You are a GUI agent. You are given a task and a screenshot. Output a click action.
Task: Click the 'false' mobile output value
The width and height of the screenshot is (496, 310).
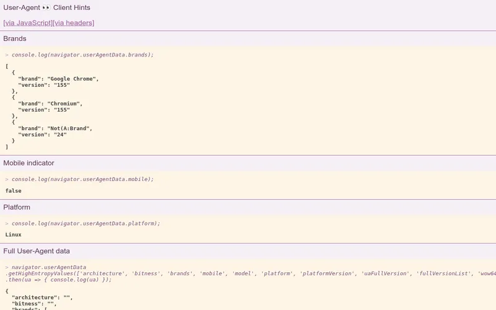pyautogui.click(x=13, y=191)
